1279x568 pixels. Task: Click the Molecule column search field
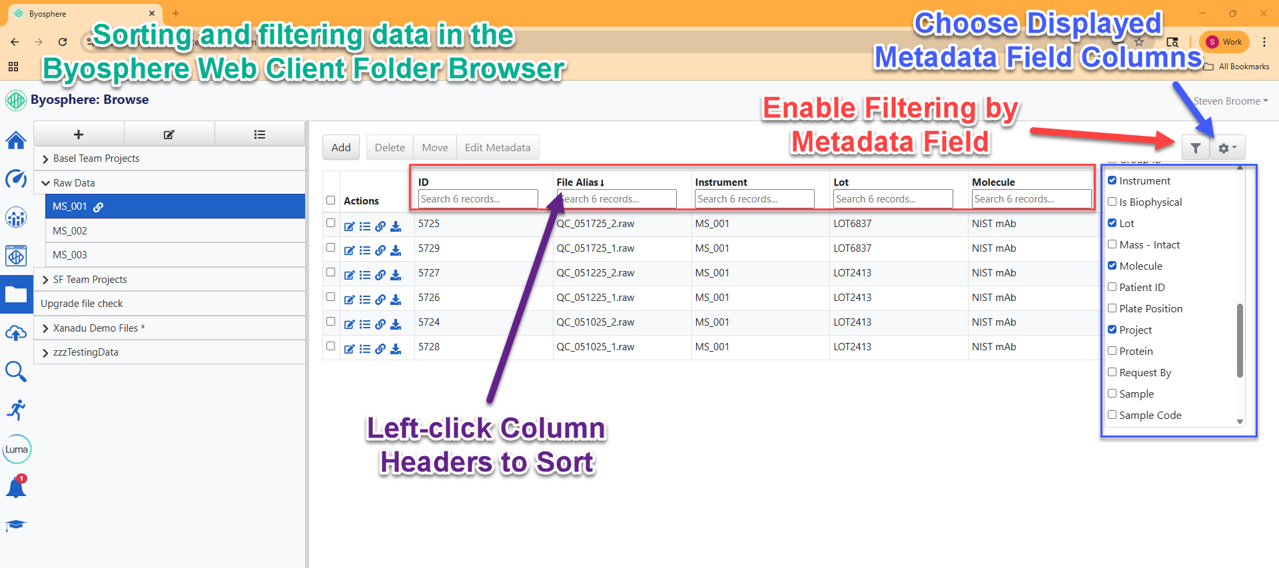[1031, 199]
